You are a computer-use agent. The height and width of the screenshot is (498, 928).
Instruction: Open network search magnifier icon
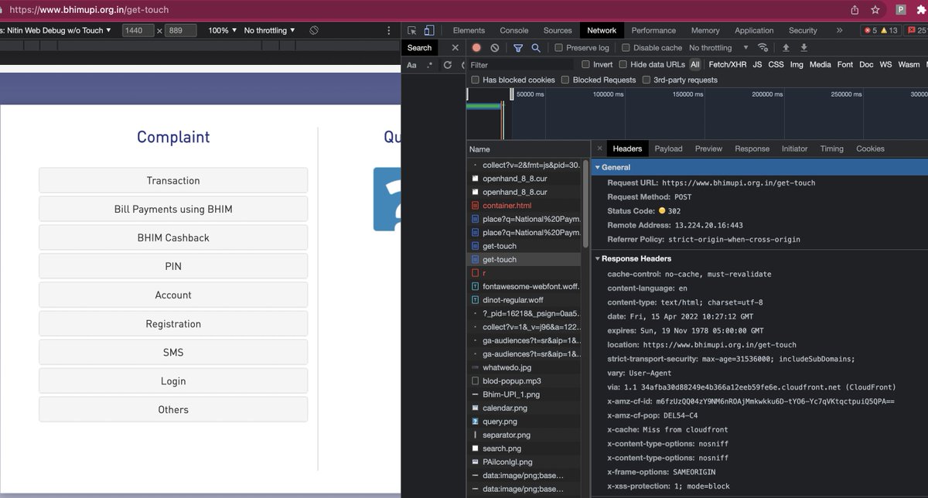536,48
